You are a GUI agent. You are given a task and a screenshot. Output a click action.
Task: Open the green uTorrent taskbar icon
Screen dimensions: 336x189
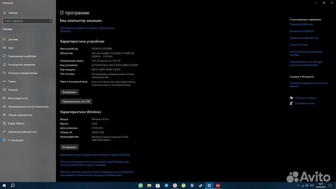[x=183, y=186]
